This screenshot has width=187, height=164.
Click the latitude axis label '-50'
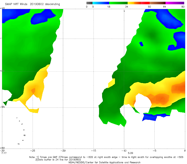click(3, 71)
